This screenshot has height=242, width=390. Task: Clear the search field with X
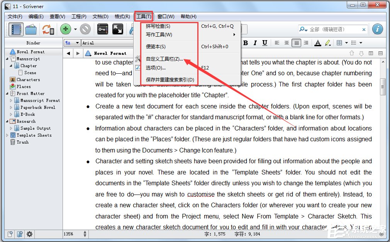click(364, 29)
